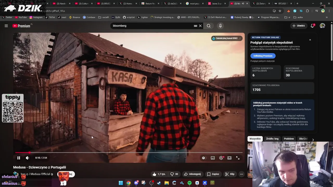
Task: Open Binance bookmark
Action: pos(74,17)
